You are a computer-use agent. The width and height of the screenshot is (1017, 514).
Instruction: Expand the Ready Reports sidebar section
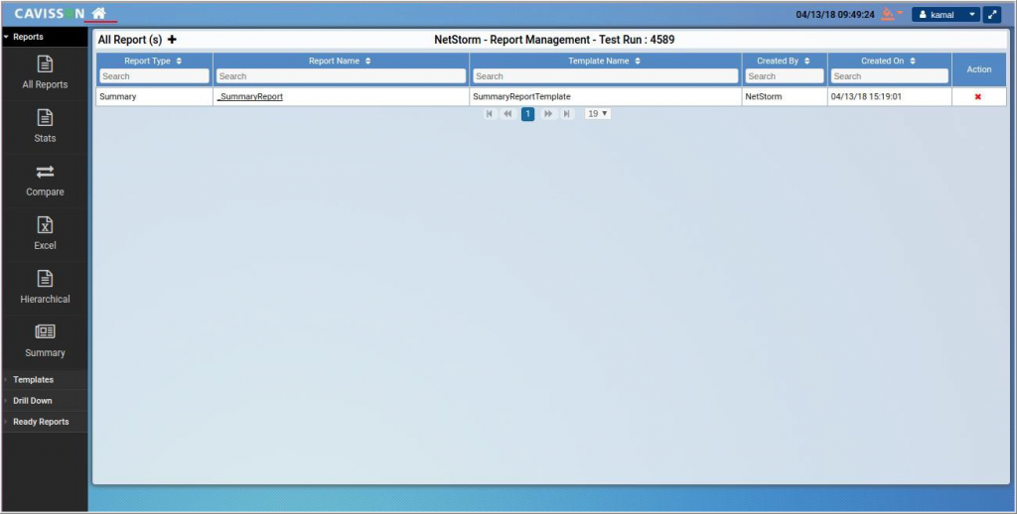[x=44, y=422]
